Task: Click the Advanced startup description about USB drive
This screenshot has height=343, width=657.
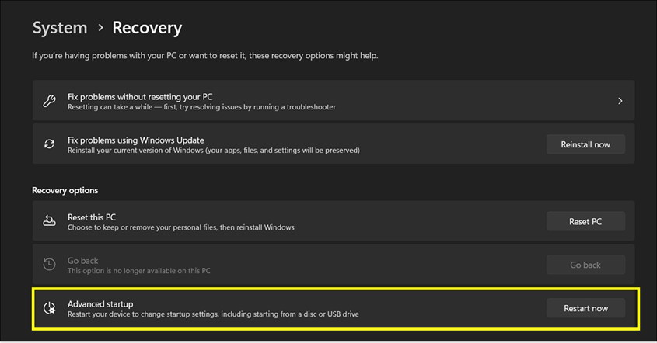Action: (x=213, y=314)
